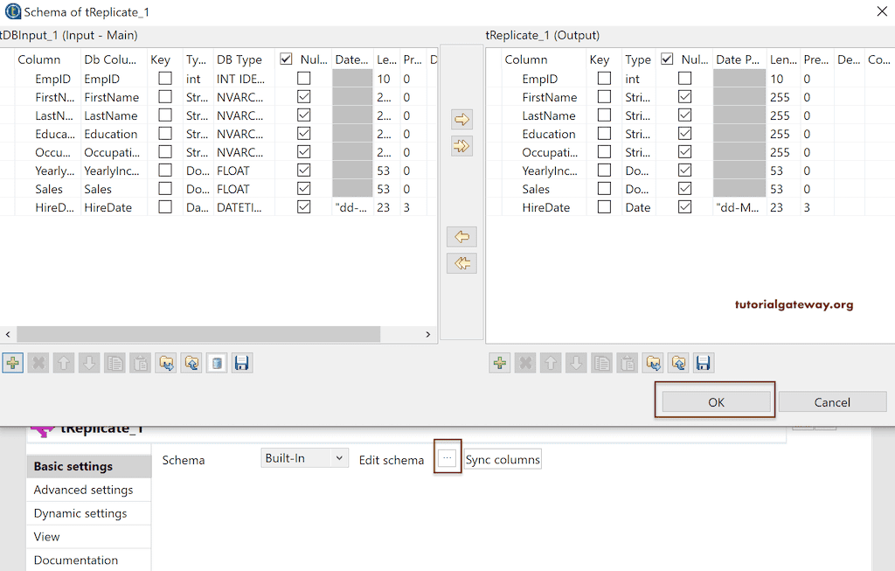This screenshot has height=571, width=895.
Task: Add a new column to the output schema
Action: coord(499,362)
